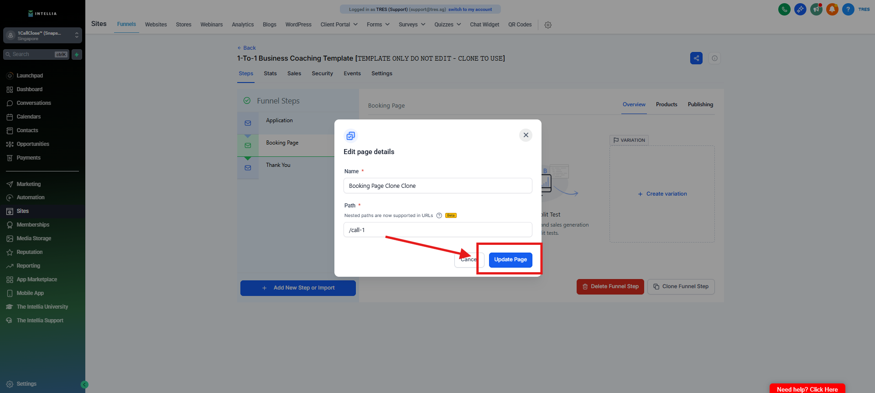This screenshot has height=393, width=875.
Task: Click the funnel info icon
Action: [714, 58]
